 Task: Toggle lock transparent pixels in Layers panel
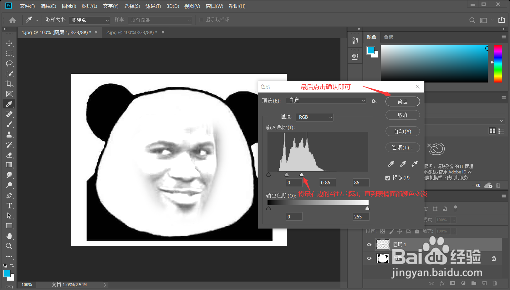point(383,231)
